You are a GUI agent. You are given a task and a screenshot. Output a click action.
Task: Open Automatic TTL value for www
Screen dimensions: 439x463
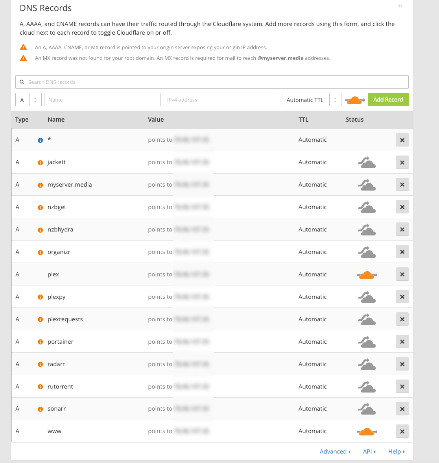[x=312, y=431]
